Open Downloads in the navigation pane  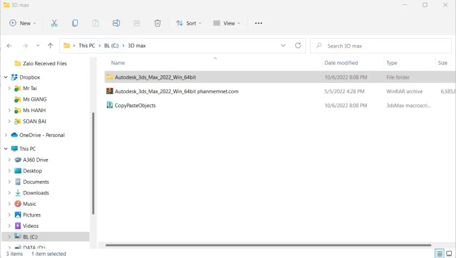coord(36,193)
